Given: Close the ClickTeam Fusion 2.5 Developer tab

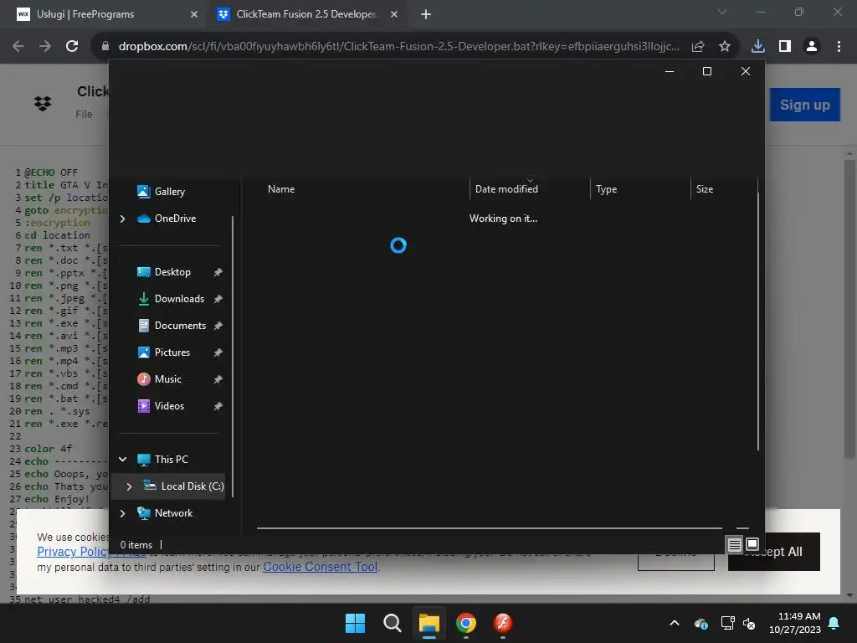Looking at the screenshot, I should tap(394, 14).
